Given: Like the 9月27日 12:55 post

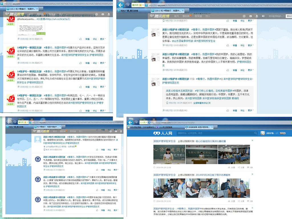Looking at the screenshot, I should tap(228, 110).
